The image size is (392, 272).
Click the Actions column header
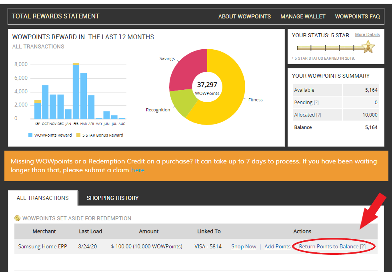pos(302,231)
